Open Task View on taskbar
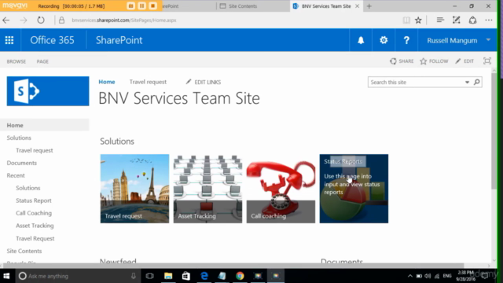 pyautogui.click(x=149, y=276)
